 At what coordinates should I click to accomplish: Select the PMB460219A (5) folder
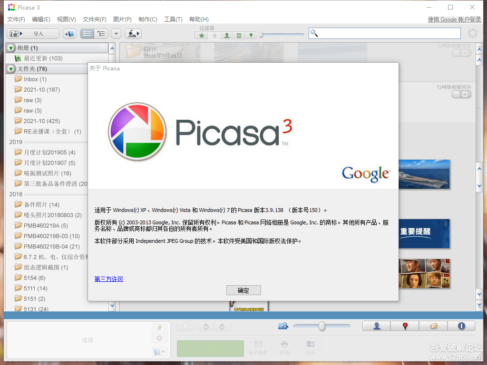(x=41, y=226)
